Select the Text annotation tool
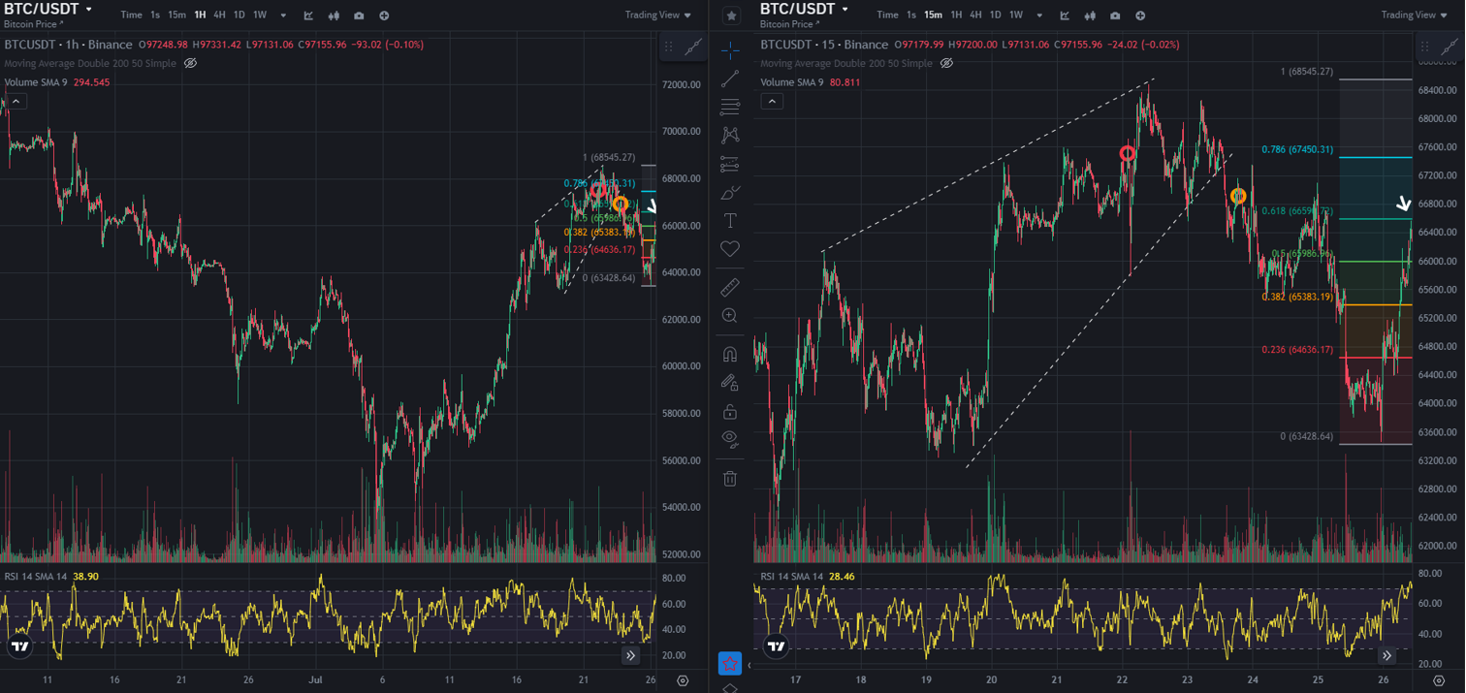This screenshot has height=693, width=1466. coord(730,221)
